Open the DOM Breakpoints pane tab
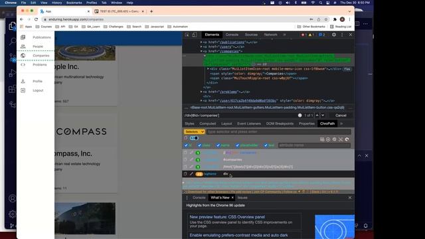This screenshot has width=425, height=239. tap(280, 123)
